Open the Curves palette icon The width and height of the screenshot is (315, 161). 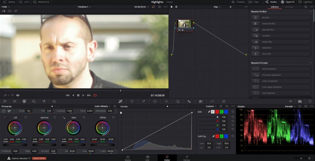point(120,101)
